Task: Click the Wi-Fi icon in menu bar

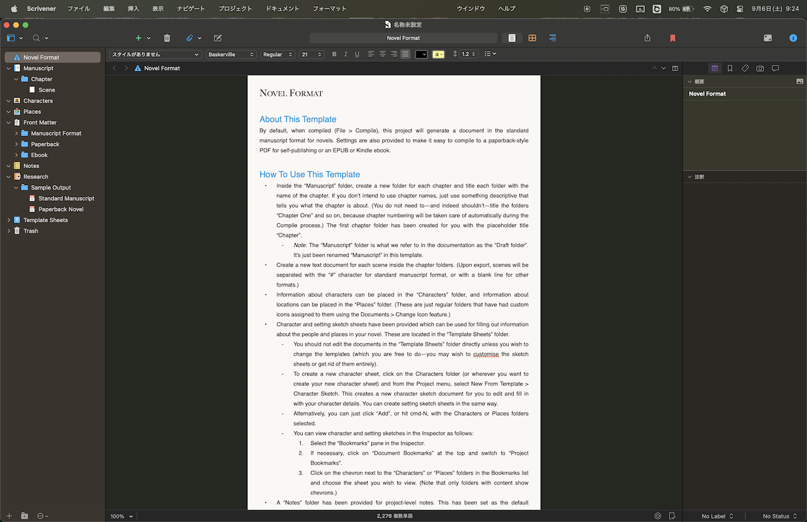Action: pos(707,9)
